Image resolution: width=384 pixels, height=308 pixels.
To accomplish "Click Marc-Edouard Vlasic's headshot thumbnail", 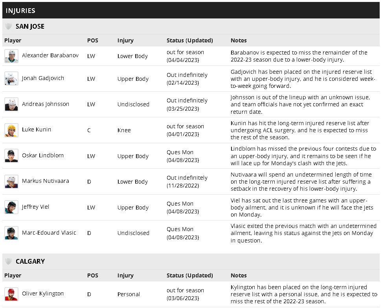I will (x=11, y=233).
